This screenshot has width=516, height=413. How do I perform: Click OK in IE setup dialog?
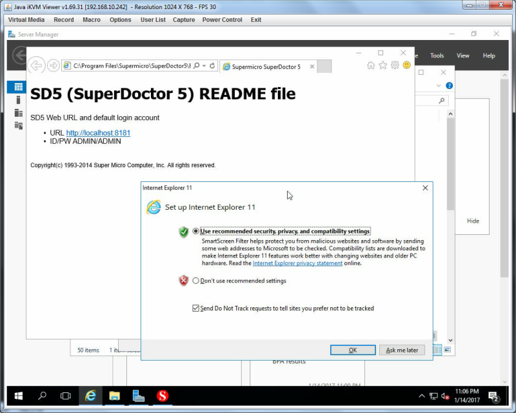(x=353, y=350)
